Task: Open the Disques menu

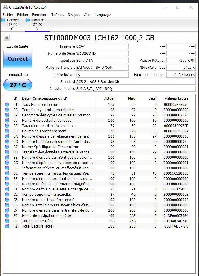Action: tap(74, 15)
